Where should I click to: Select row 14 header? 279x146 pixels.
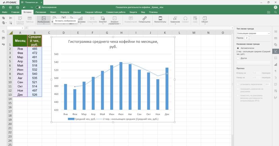pyautogui.click(x=10, y=99)
